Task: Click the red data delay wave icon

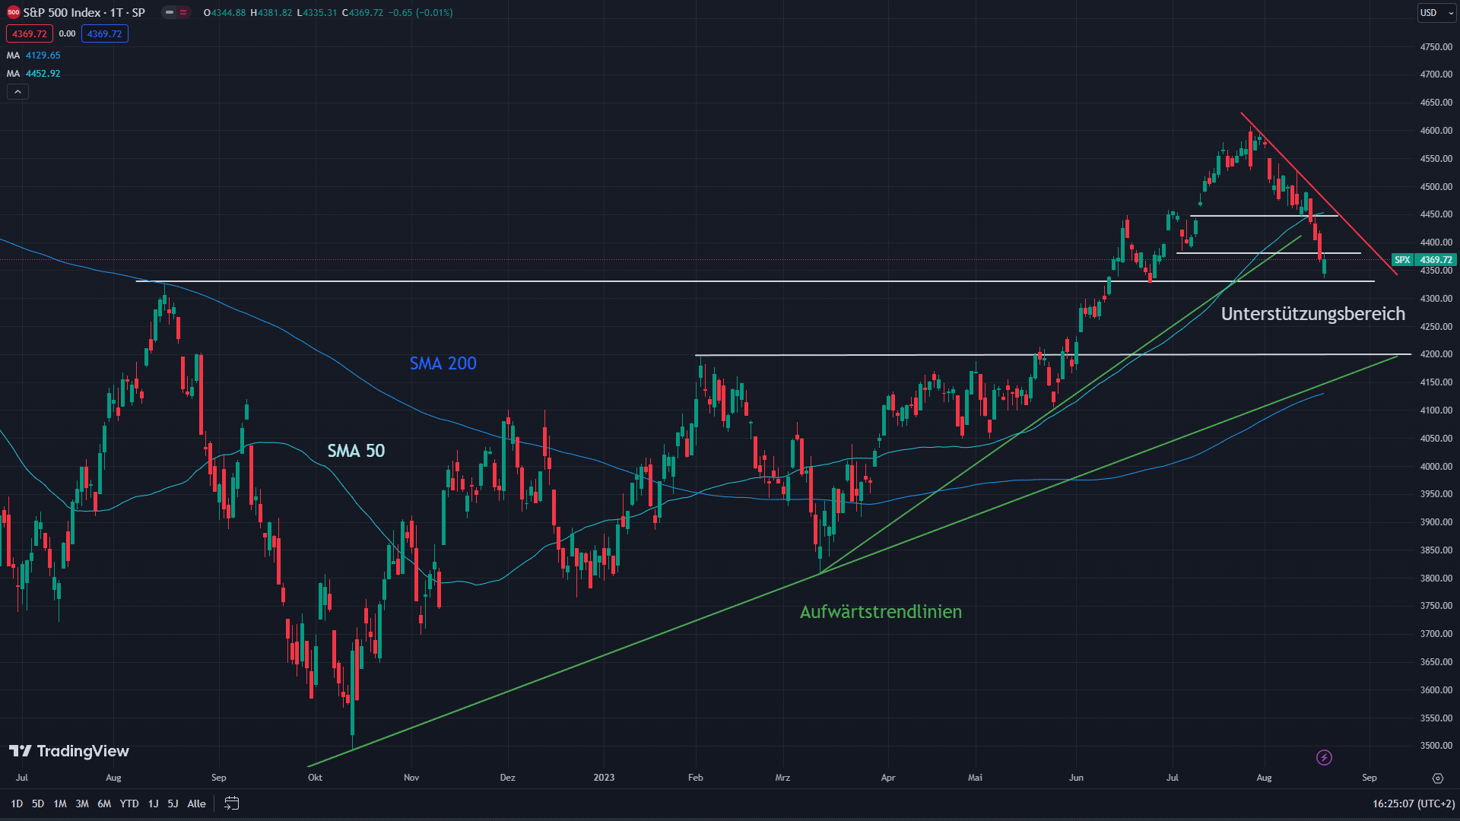Action: point(183,12)
